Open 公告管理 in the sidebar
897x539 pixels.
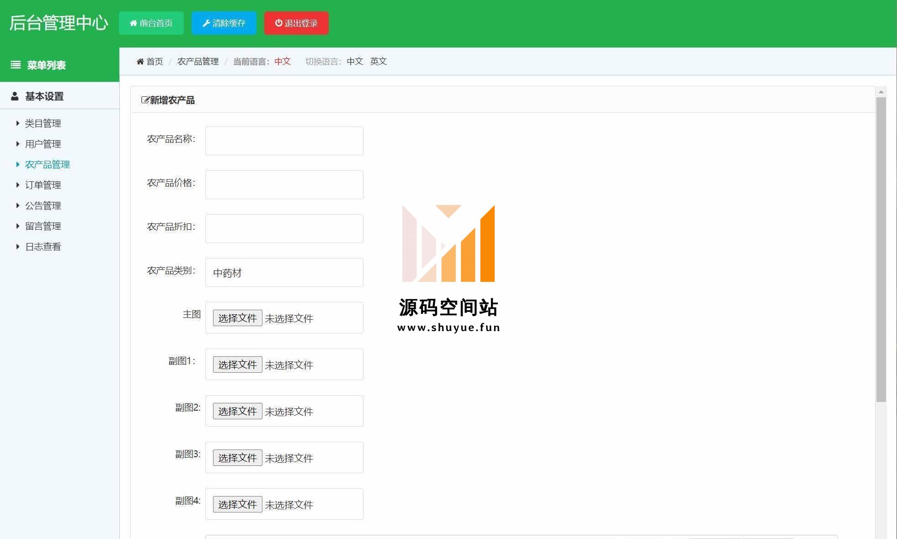(43, 206)
